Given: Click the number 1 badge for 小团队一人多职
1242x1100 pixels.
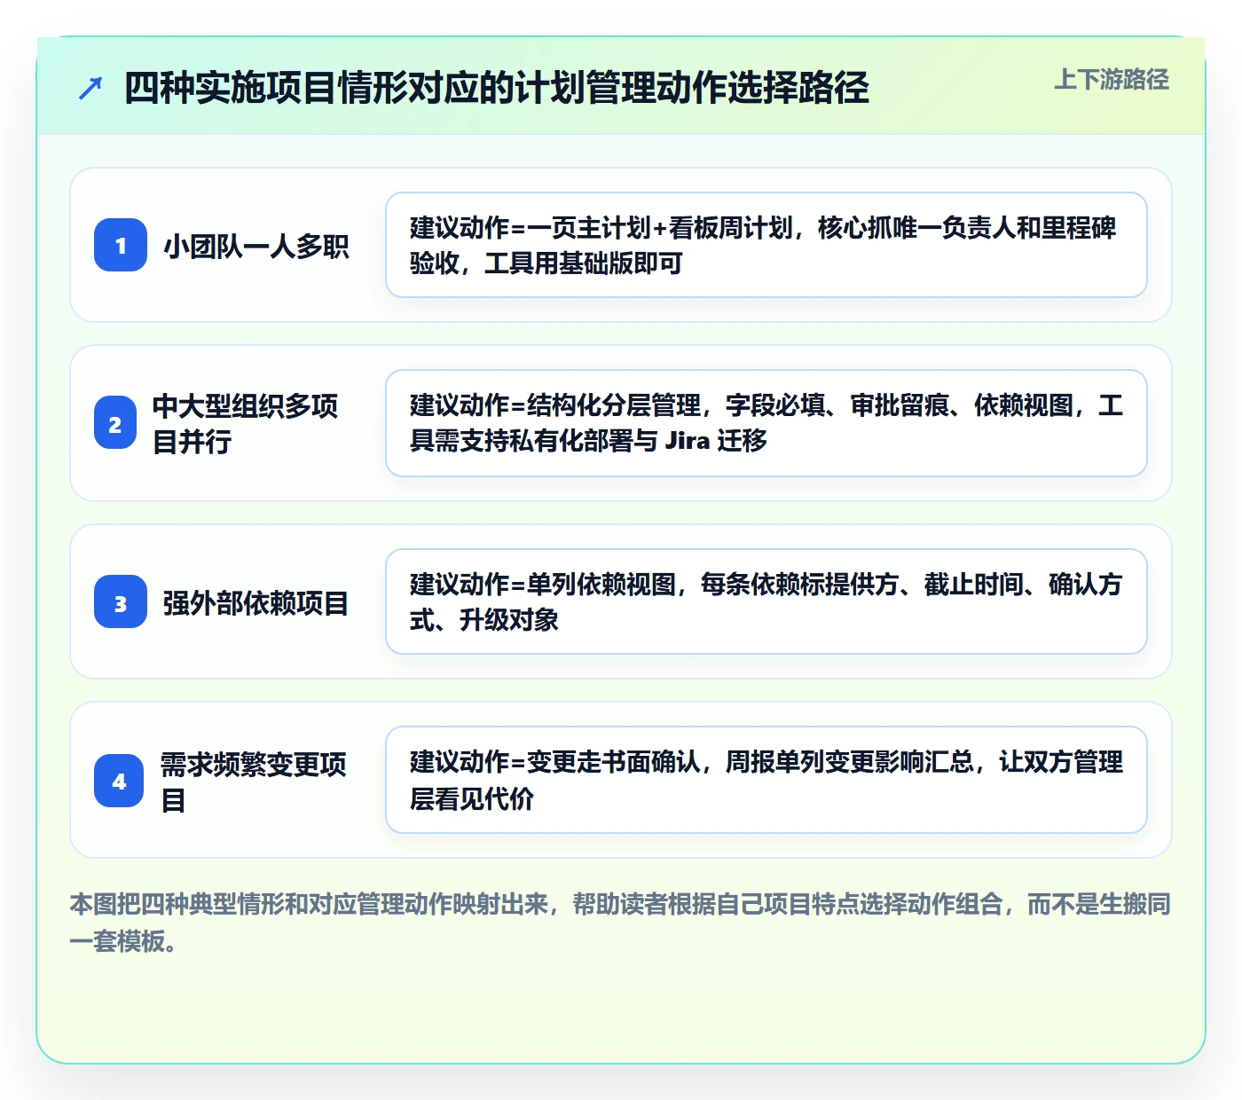Looking at the screenshot, I should tap(121, 245).
